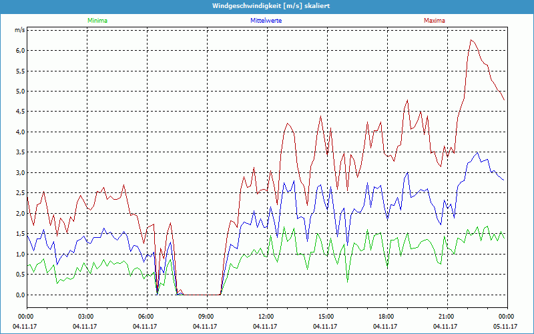Pick the 03:00 time label on x-axis

point(86,317)
